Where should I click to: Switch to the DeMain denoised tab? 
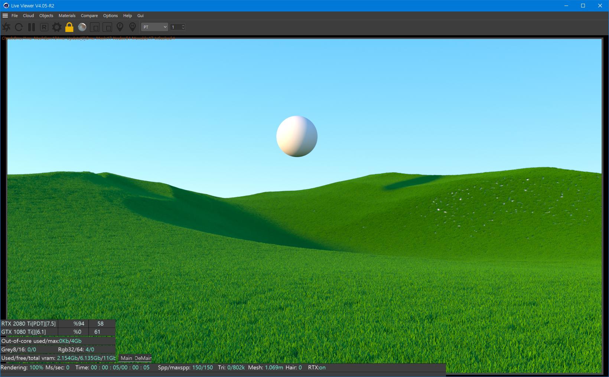pos(143,358)
